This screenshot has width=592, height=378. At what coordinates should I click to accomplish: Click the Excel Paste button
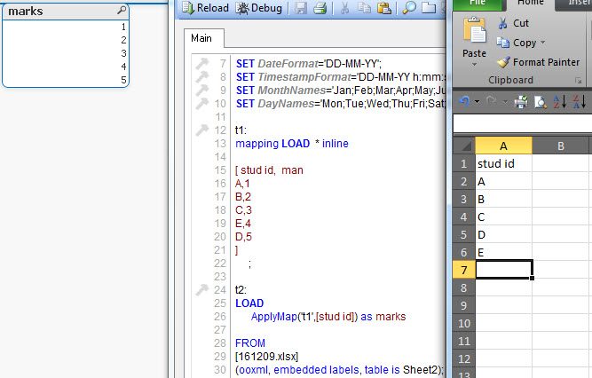474,37
